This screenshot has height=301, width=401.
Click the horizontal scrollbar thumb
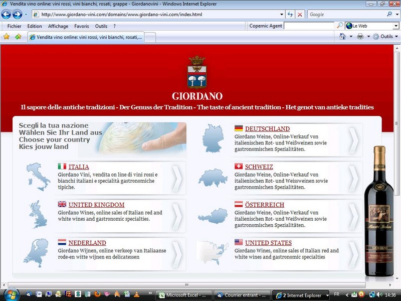186,285
